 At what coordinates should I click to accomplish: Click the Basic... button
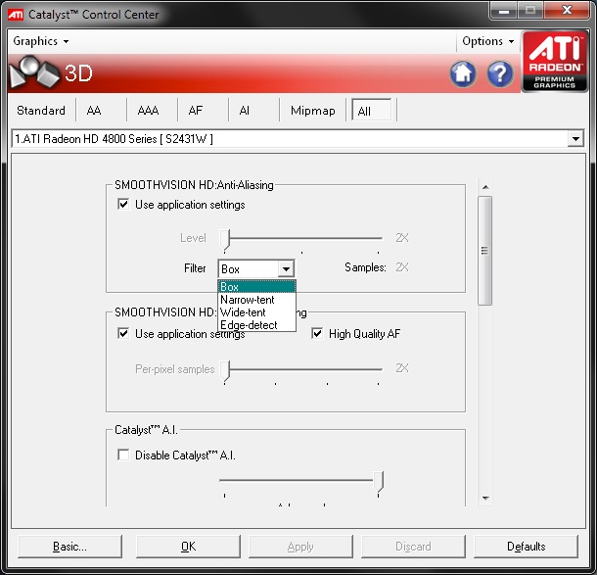tap(69, 547)
